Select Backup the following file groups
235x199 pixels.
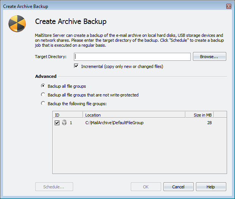(x=43, y=103)
